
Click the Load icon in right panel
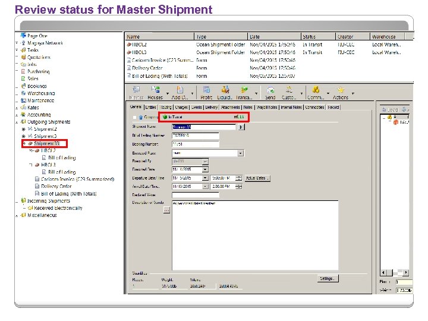pyautogui.click(x=385, y=110)
